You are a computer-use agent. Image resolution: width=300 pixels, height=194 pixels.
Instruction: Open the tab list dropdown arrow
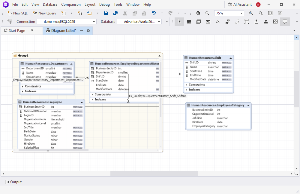(x=294, y=30)
